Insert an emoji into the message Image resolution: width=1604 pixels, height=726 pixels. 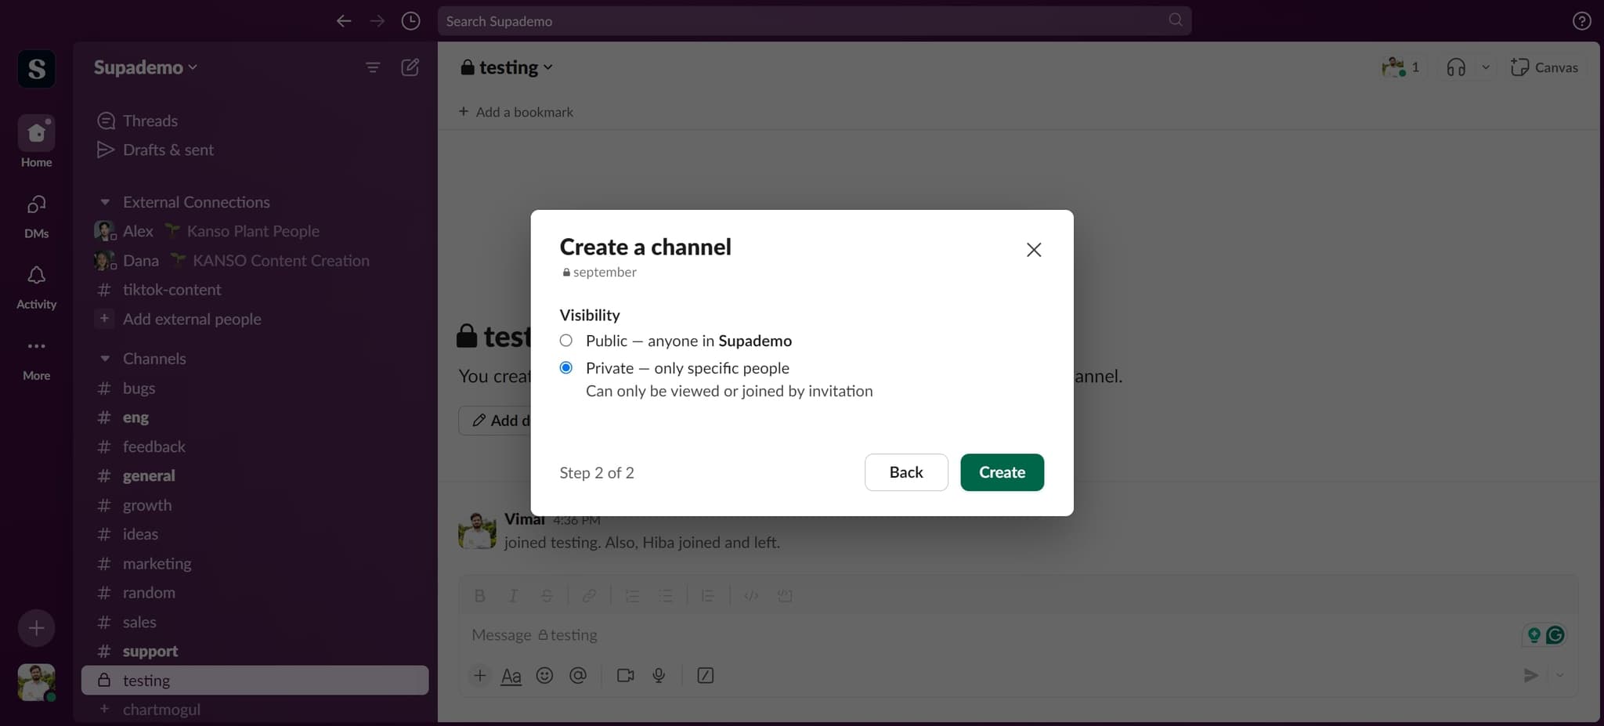pyautogui.click(x=544, y=675)
